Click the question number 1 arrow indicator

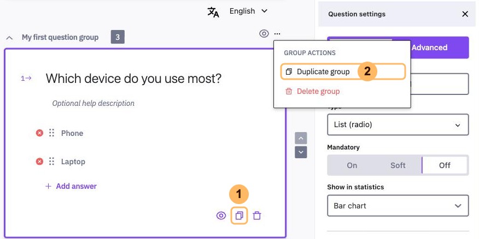[x=26, y=79]
